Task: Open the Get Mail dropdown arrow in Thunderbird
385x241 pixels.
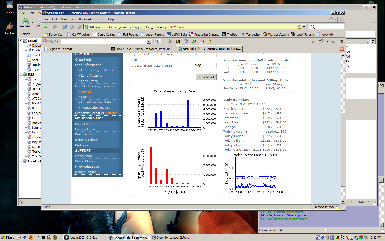Action: click(33, 23)
